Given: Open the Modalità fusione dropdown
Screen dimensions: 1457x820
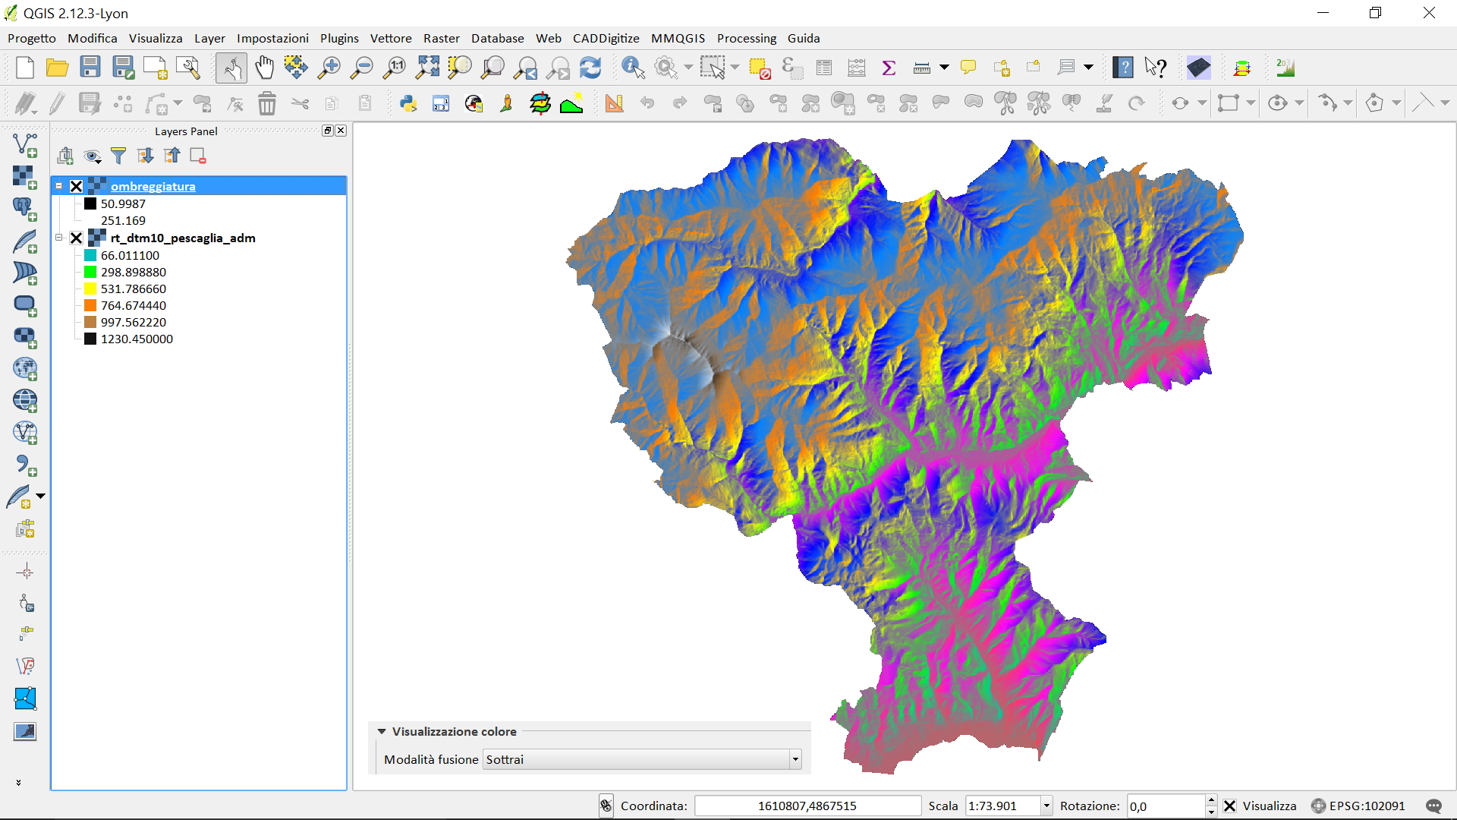Looking at the screenshot, I should click(642, 759).
